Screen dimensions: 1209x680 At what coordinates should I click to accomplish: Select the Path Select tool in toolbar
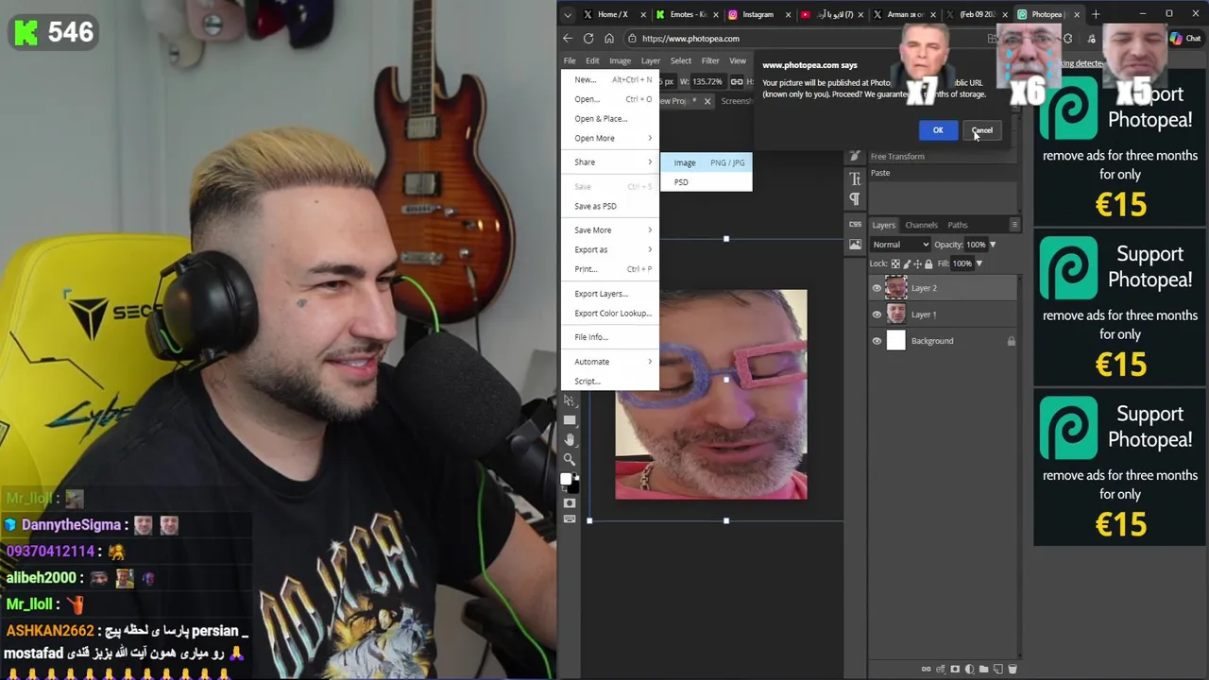(569, 400)
